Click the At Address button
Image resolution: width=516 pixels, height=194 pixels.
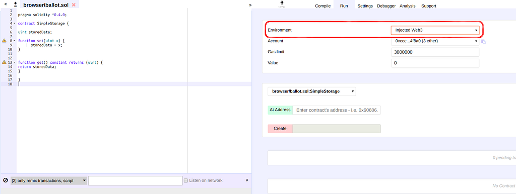pos(280,110)
